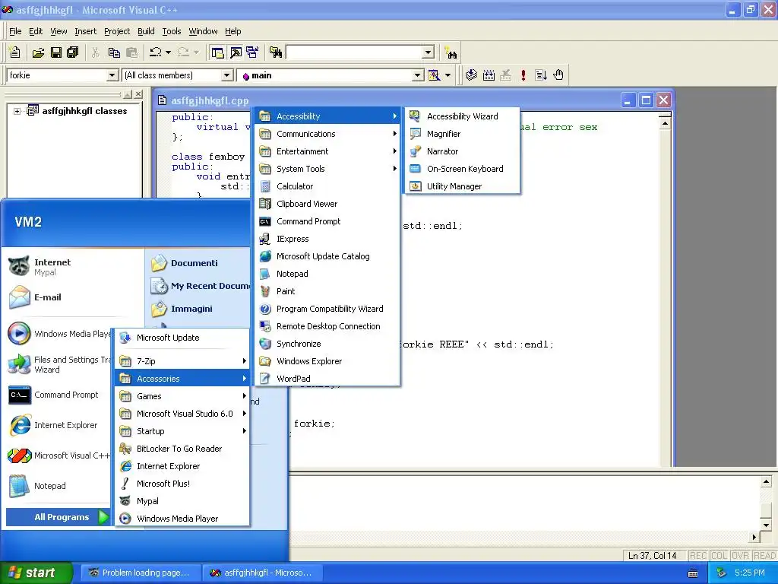
Task: Open Utility Manager from Accessibility submenu
Action: pyautogui.click(x=463, y=186)
